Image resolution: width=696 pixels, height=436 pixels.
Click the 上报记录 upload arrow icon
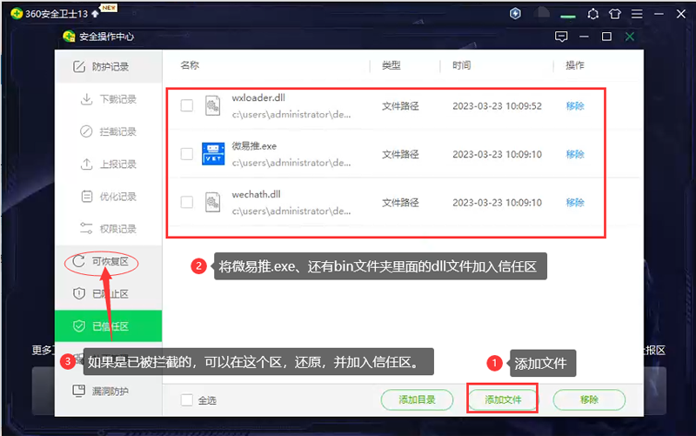tap(86, 164)
